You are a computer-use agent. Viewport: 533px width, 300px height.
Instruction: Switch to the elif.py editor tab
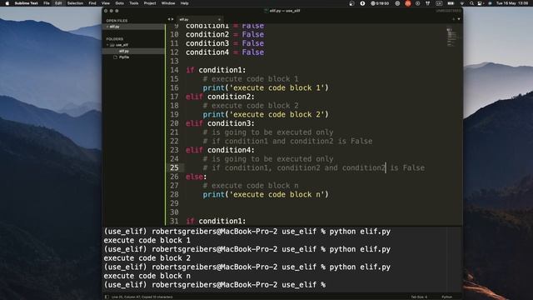[199, 19]
